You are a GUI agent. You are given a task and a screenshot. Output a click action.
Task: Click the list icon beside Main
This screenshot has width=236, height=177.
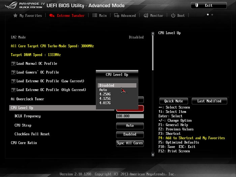(95, 16)
